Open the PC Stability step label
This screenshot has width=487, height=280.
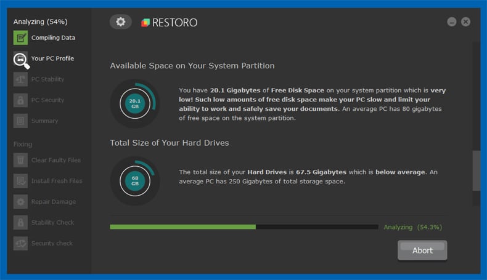coord(47,79)
